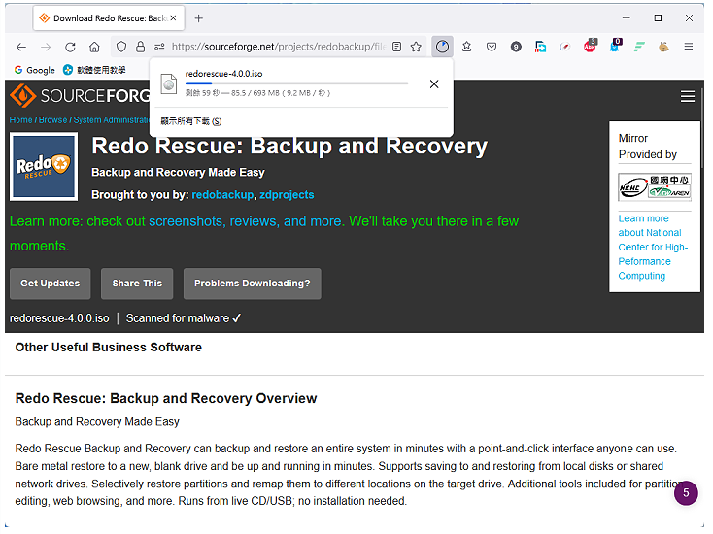Open the redobackup author link

[222, 195]
